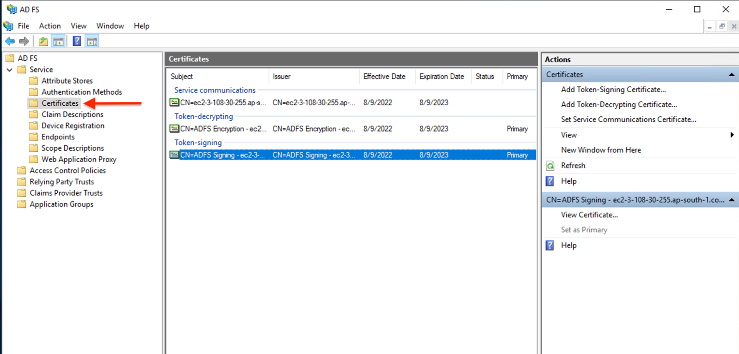The height and width of the screenshot is (354, 739).
Task: Open the Action menu
Action: coord(50,26)
